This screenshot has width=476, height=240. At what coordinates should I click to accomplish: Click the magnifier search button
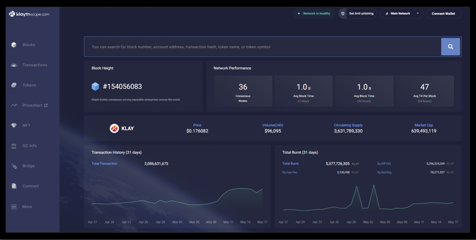pos(451,47)
